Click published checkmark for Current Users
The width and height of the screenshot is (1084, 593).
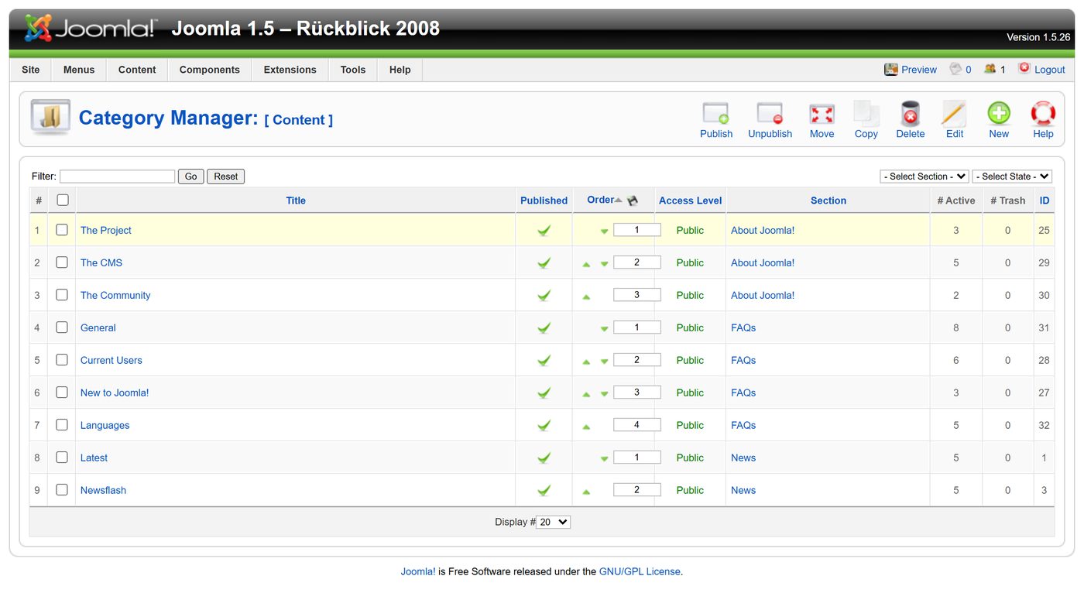[544, 361]
